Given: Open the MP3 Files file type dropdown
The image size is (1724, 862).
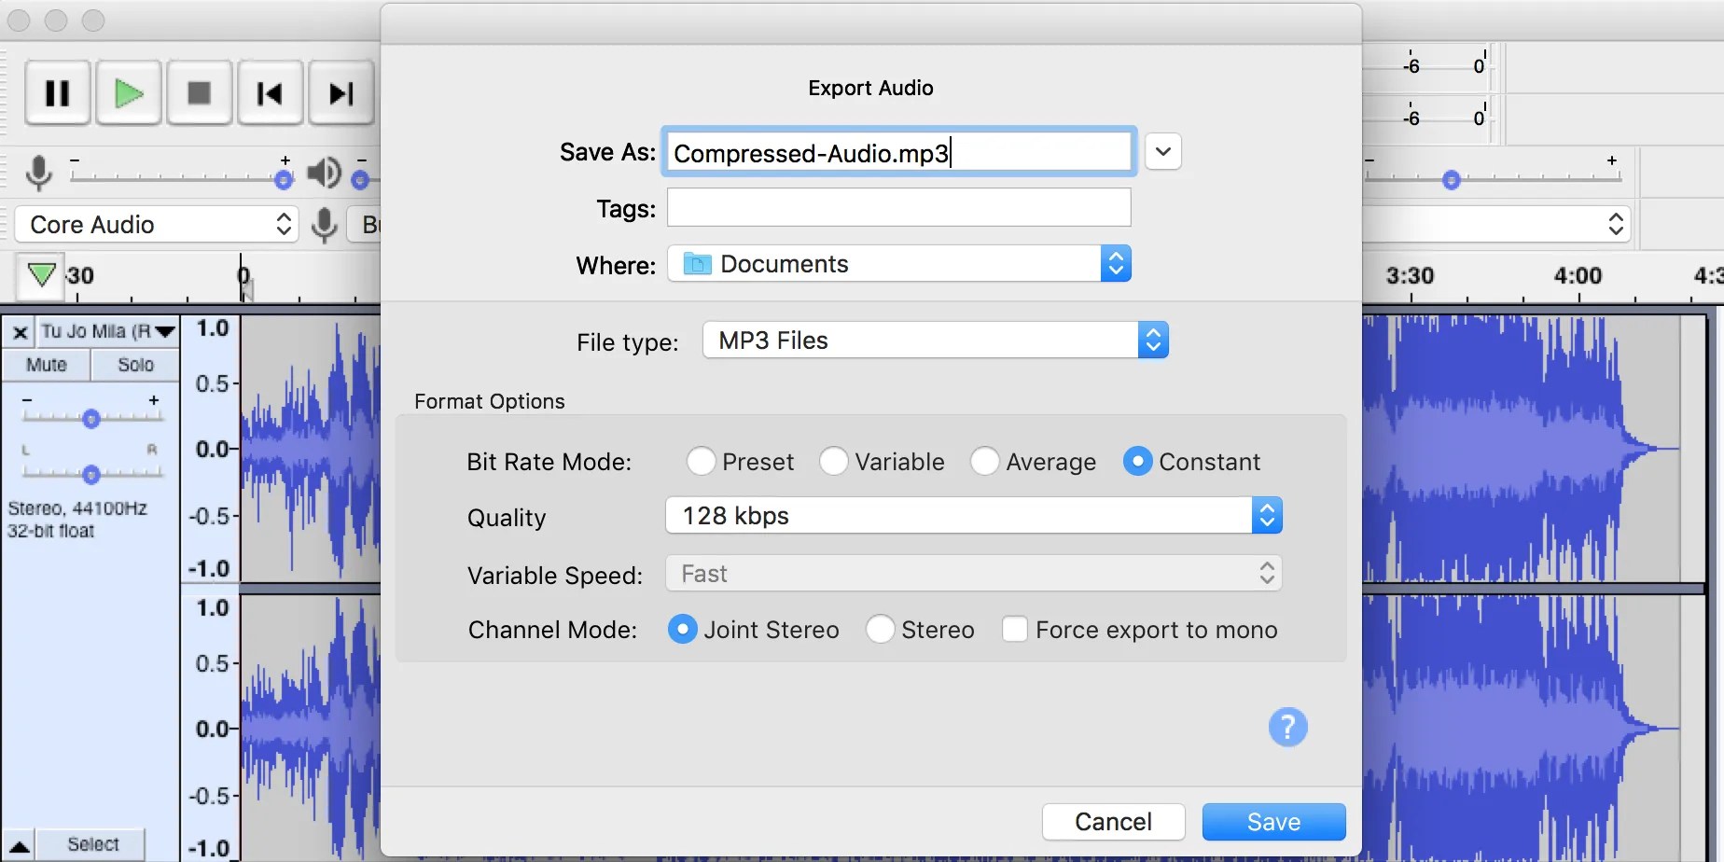Looking at the screenshot, I should pos(1153,340).
